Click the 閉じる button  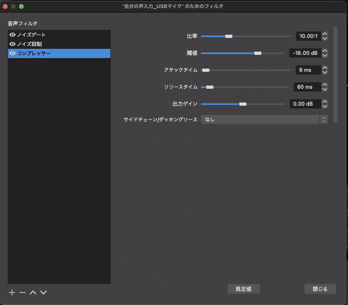(320, 289)
